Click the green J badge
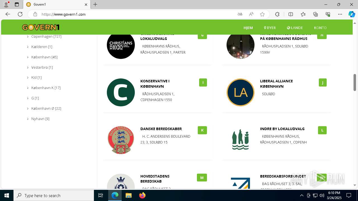This screenshot has width=358, height=201. tap(322, 83)
